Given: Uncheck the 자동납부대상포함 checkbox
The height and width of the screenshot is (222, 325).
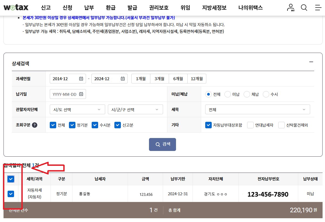Looking at the screenshot, I should coord(208,125).
